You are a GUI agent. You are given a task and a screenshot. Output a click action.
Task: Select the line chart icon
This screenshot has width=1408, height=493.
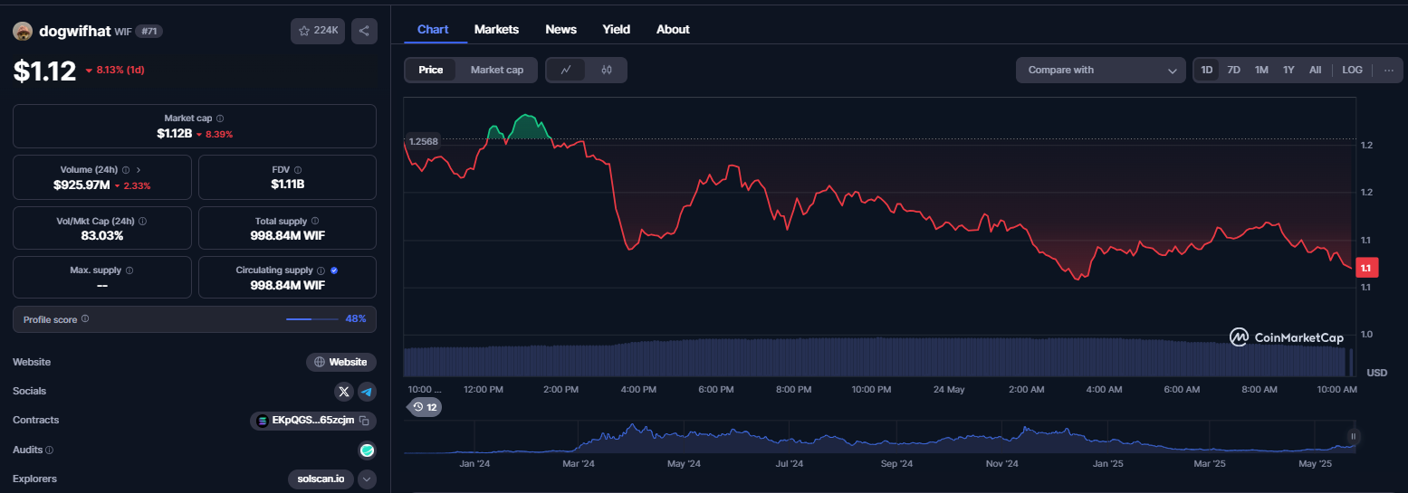pyautogui.click(x=566, y=70)
